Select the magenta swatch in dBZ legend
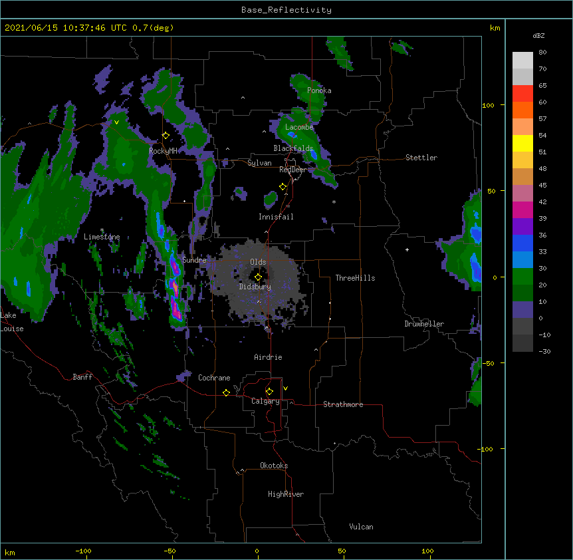 click(x=522, y=210)
